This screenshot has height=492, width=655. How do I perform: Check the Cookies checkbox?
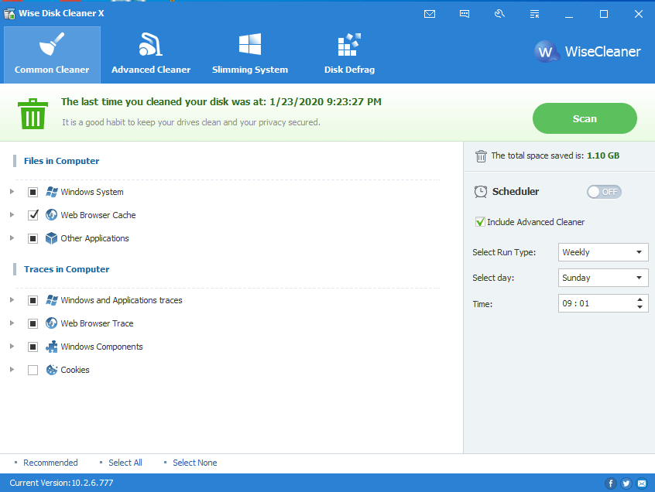[33, 370]
